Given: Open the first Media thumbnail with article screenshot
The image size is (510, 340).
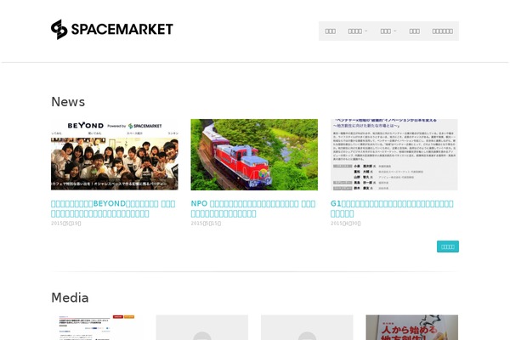Looking at the screenshot, I should click(x=97, y=327).
